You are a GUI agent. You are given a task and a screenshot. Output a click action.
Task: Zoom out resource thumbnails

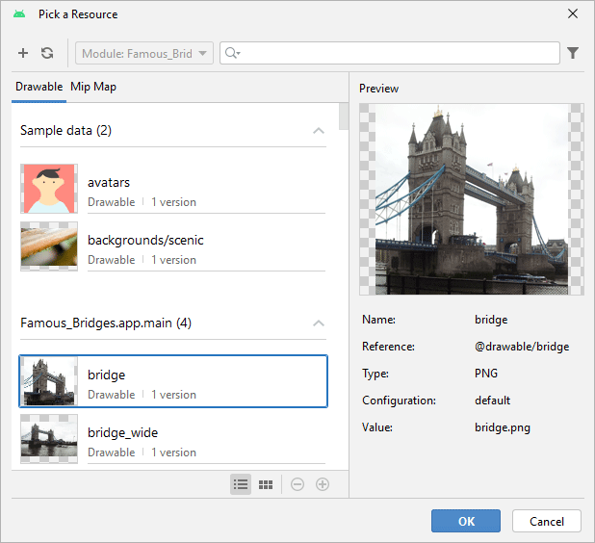297,484
